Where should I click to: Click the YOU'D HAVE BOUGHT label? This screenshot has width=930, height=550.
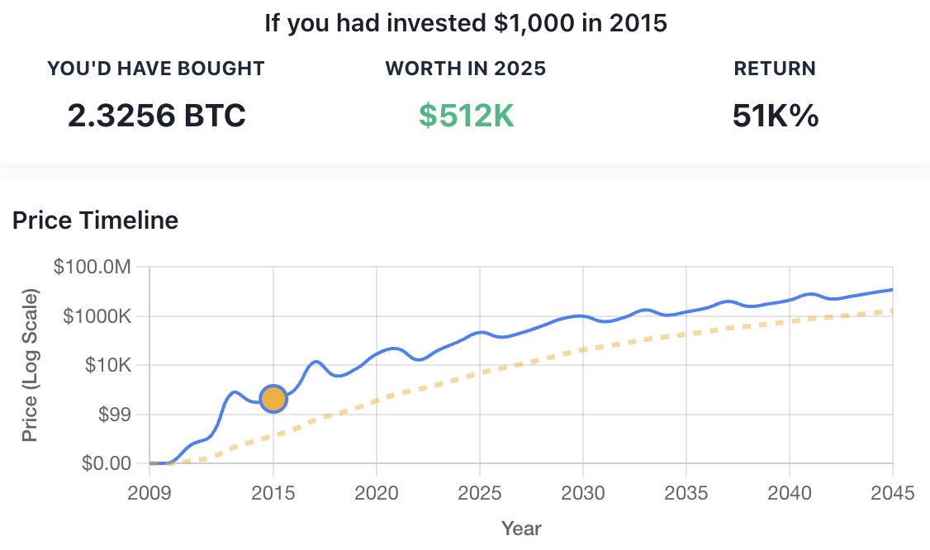pos(156,69)
